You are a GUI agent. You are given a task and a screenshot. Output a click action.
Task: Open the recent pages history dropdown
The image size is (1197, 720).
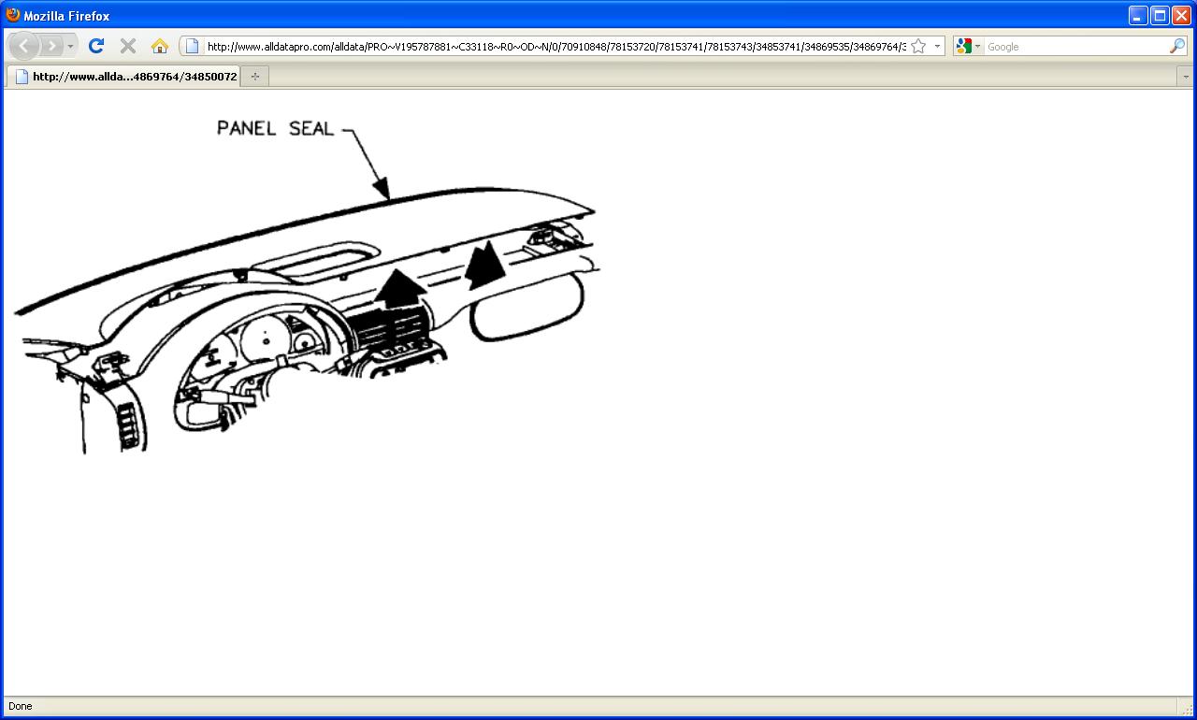point(70,46)
